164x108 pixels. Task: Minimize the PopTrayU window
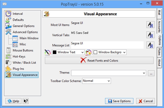[x=141, y=4]
